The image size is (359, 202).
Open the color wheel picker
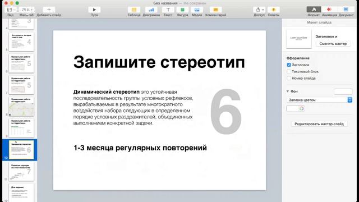pyautogui.click(x=302, y=108)
